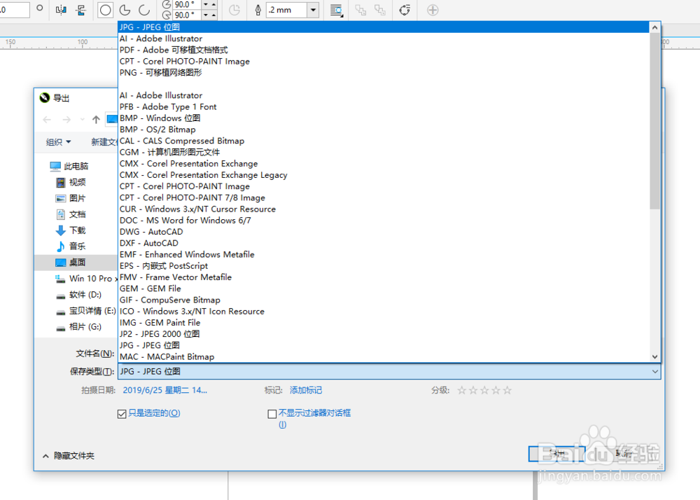This screenshot has width=700, height=500.
Task: Choose DWG - AutoCAD format
Action: 384,232
